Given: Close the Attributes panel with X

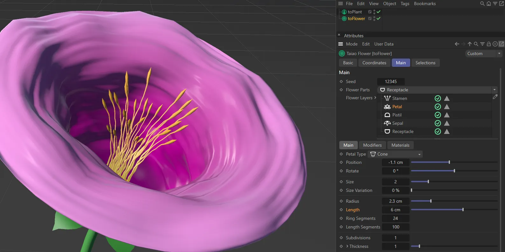Looking at the screenshot, I should (339, 35).
